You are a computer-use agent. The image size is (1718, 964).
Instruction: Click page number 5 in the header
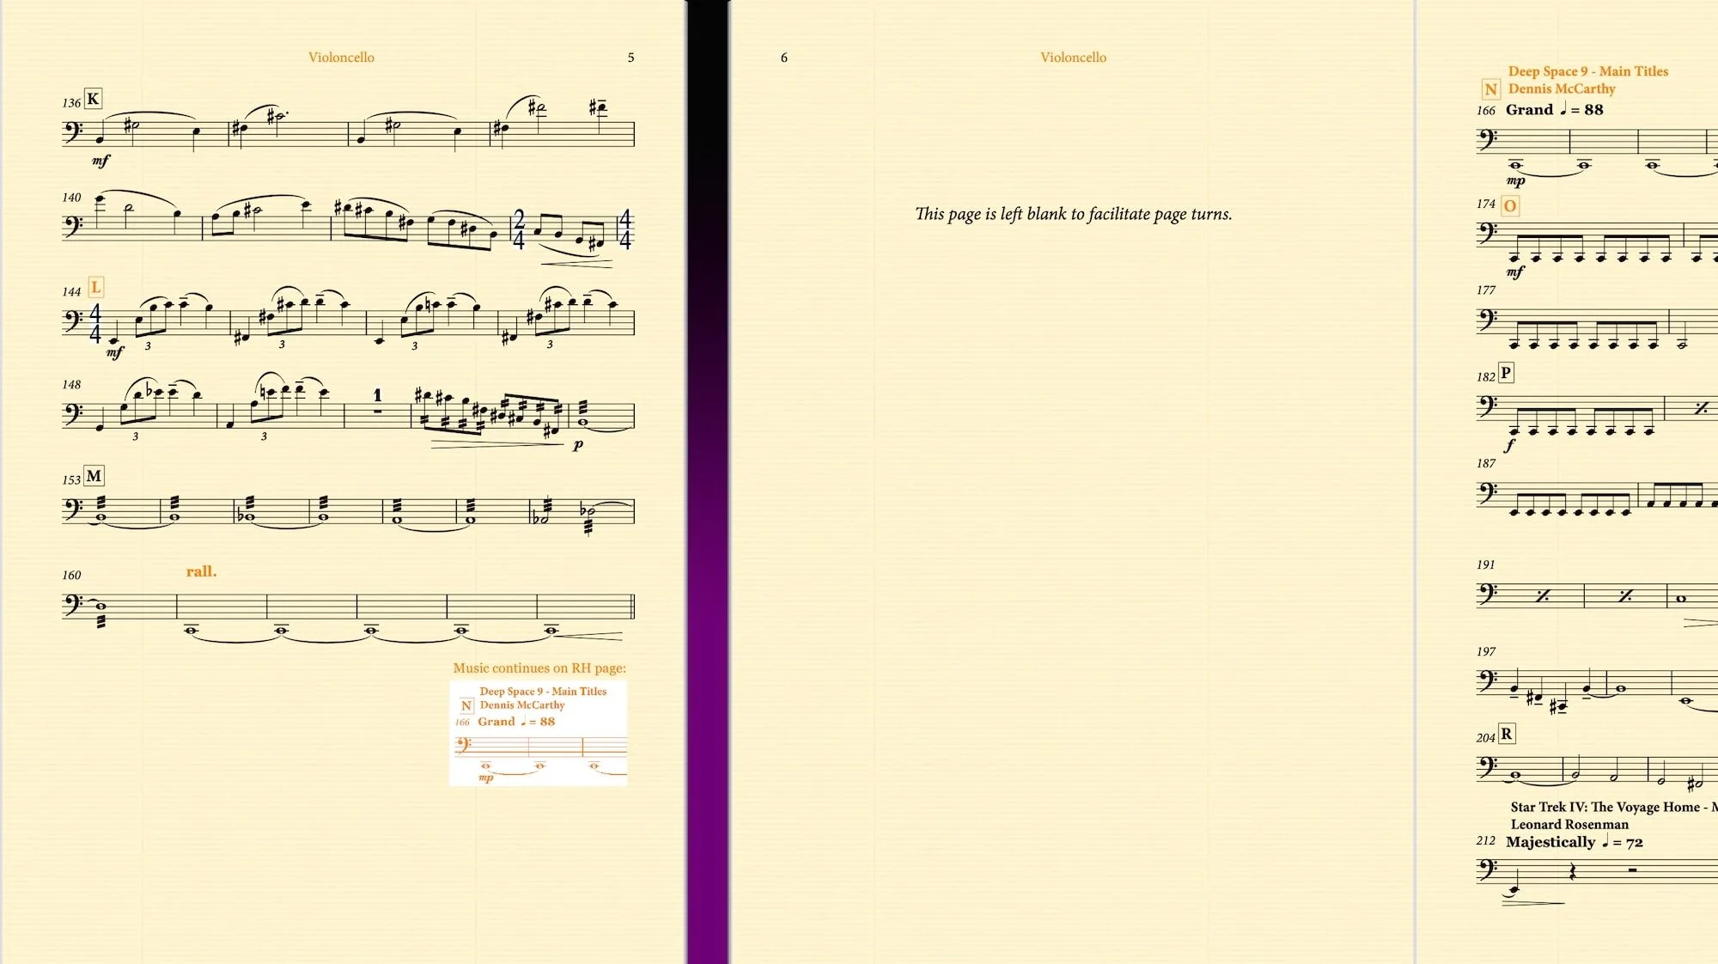[631, 58]
